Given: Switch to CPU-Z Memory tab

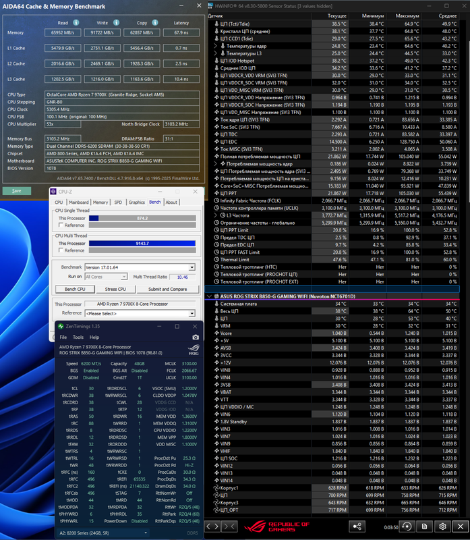Looking at the screenshot, I should point(100,202).
